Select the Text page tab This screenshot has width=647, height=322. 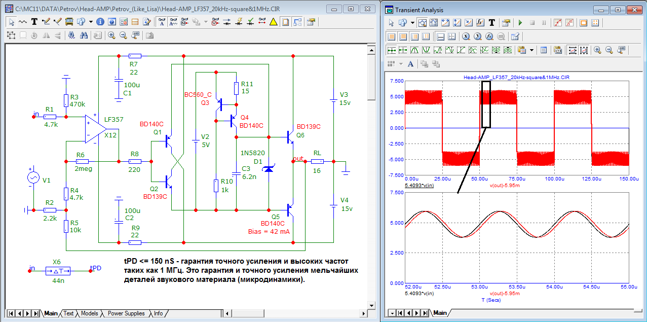(x=68, y=313)
